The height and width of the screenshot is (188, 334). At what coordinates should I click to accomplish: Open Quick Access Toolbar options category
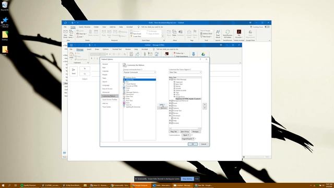click(110, 100)
